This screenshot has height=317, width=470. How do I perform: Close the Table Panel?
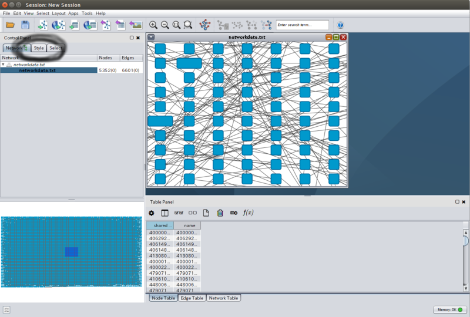(464, 202)
